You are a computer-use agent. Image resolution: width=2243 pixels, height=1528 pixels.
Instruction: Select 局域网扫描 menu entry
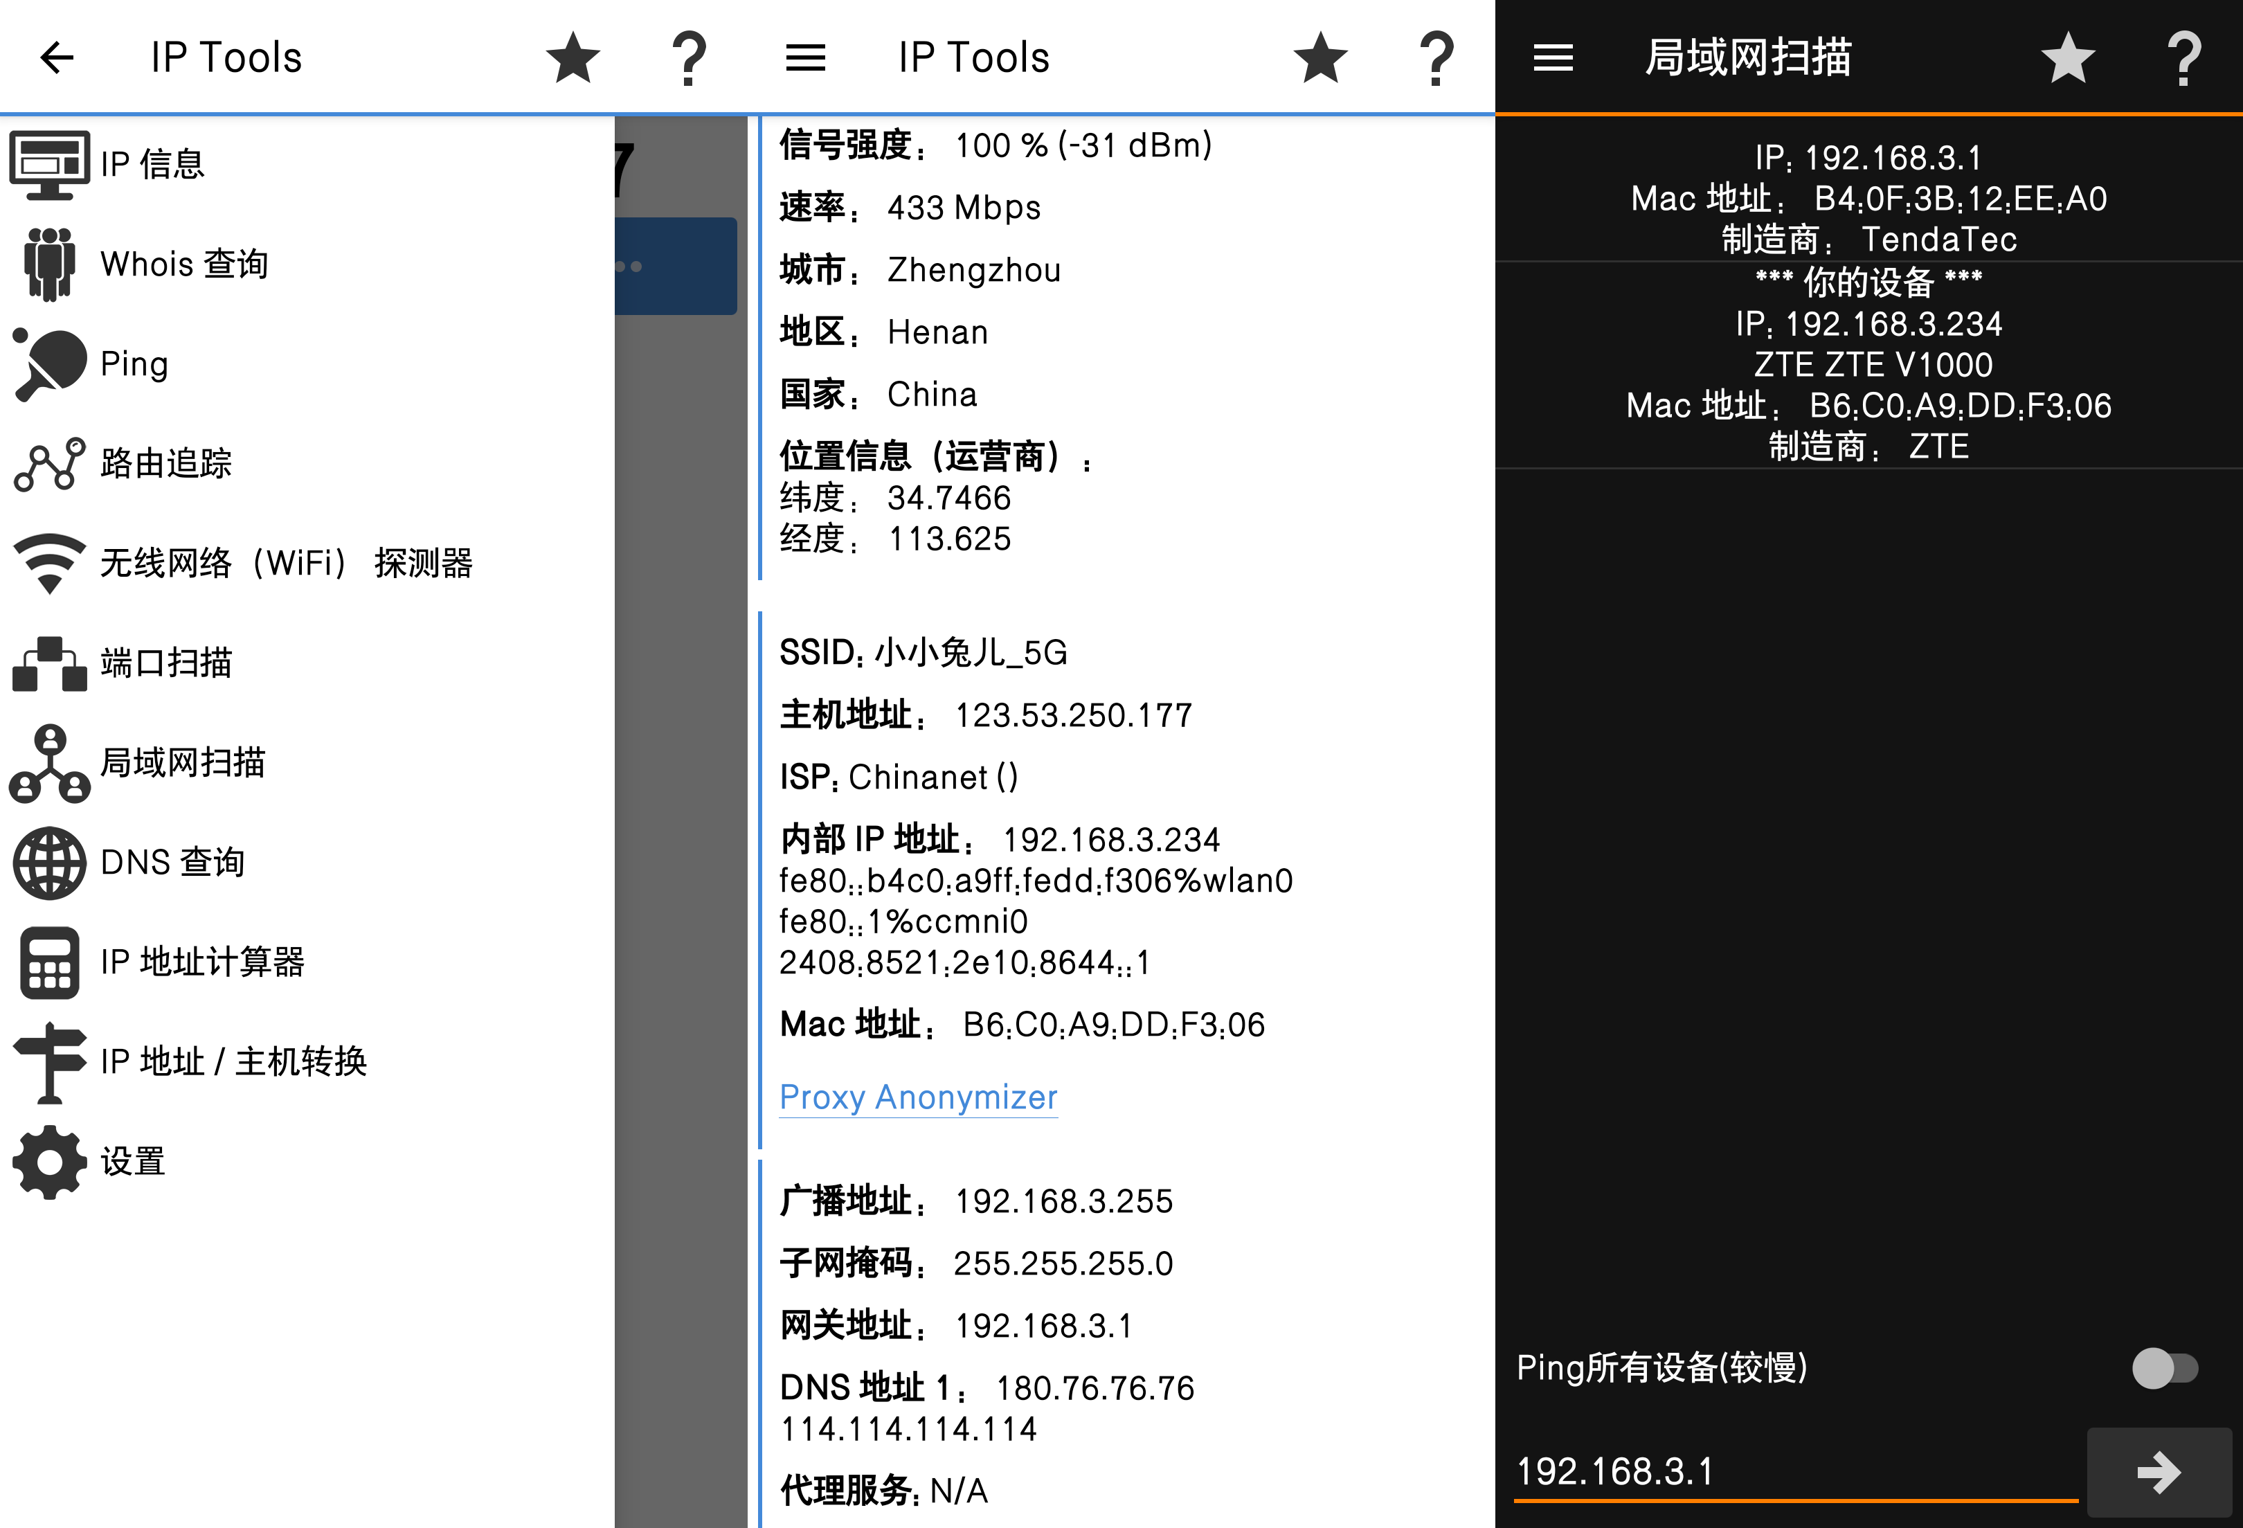(182, 764)
